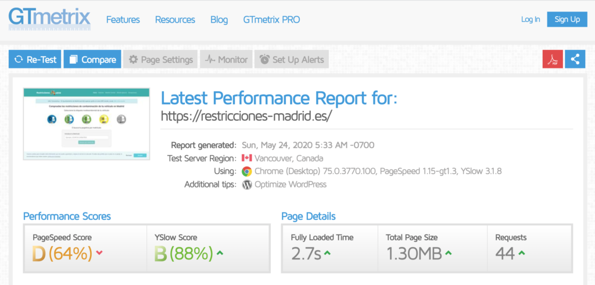This screenshot has width=595, height=285.
Task: Click the 1.30MB page size value
Action: pyautogui.click(x=414, y=254)
